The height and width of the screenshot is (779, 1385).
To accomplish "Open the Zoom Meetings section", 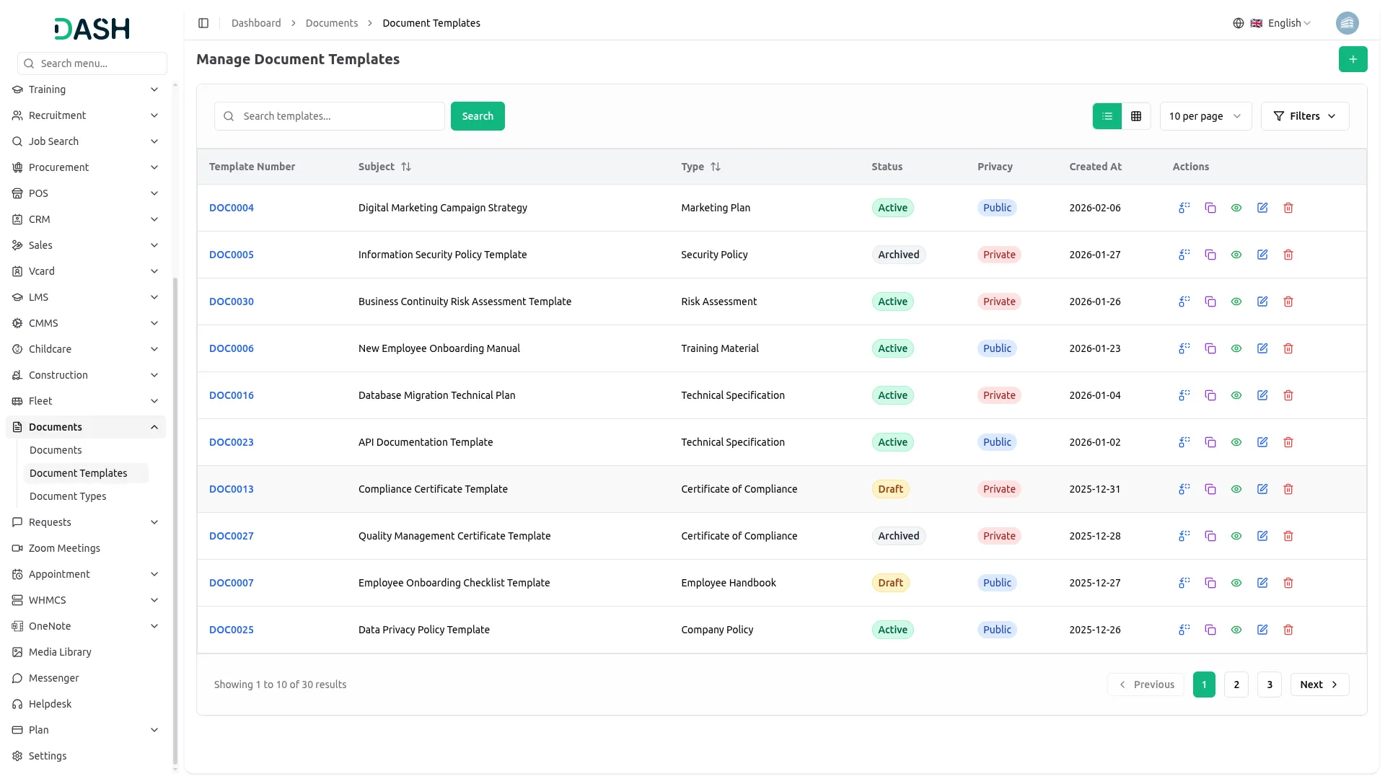I will click(64, 548).
